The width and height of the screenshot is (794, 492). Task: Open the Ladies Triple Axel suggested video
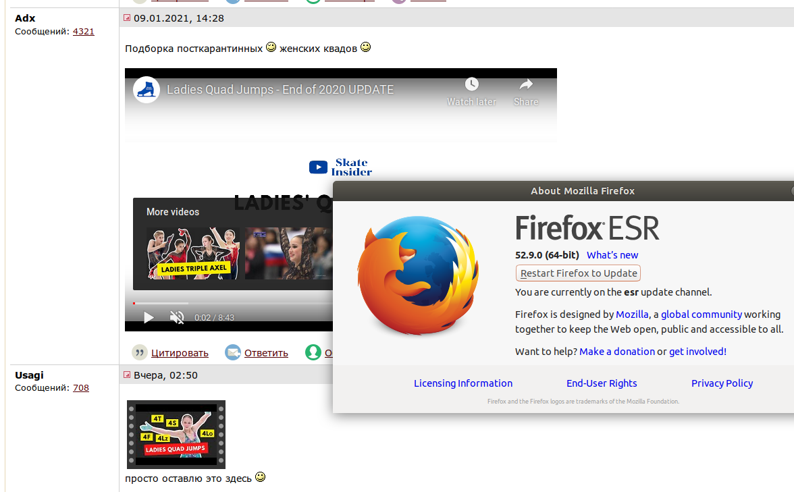click(x=193, y=253)
